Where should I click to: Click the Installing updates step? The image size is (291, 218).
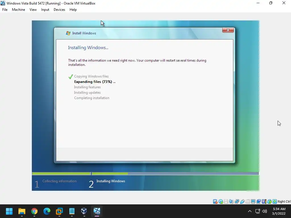[x=87, y=93]
